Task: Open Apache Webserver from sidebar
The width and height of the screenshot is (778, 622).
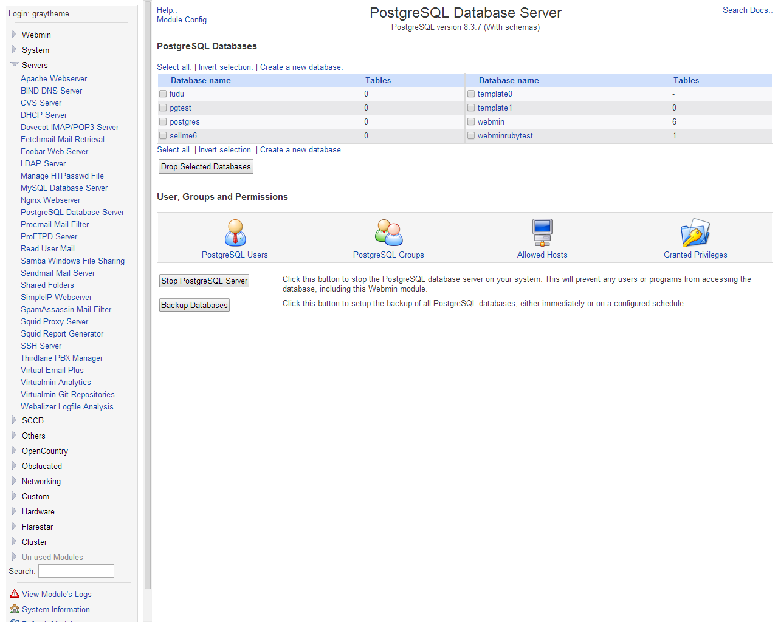Action: [x=53, y=78]
